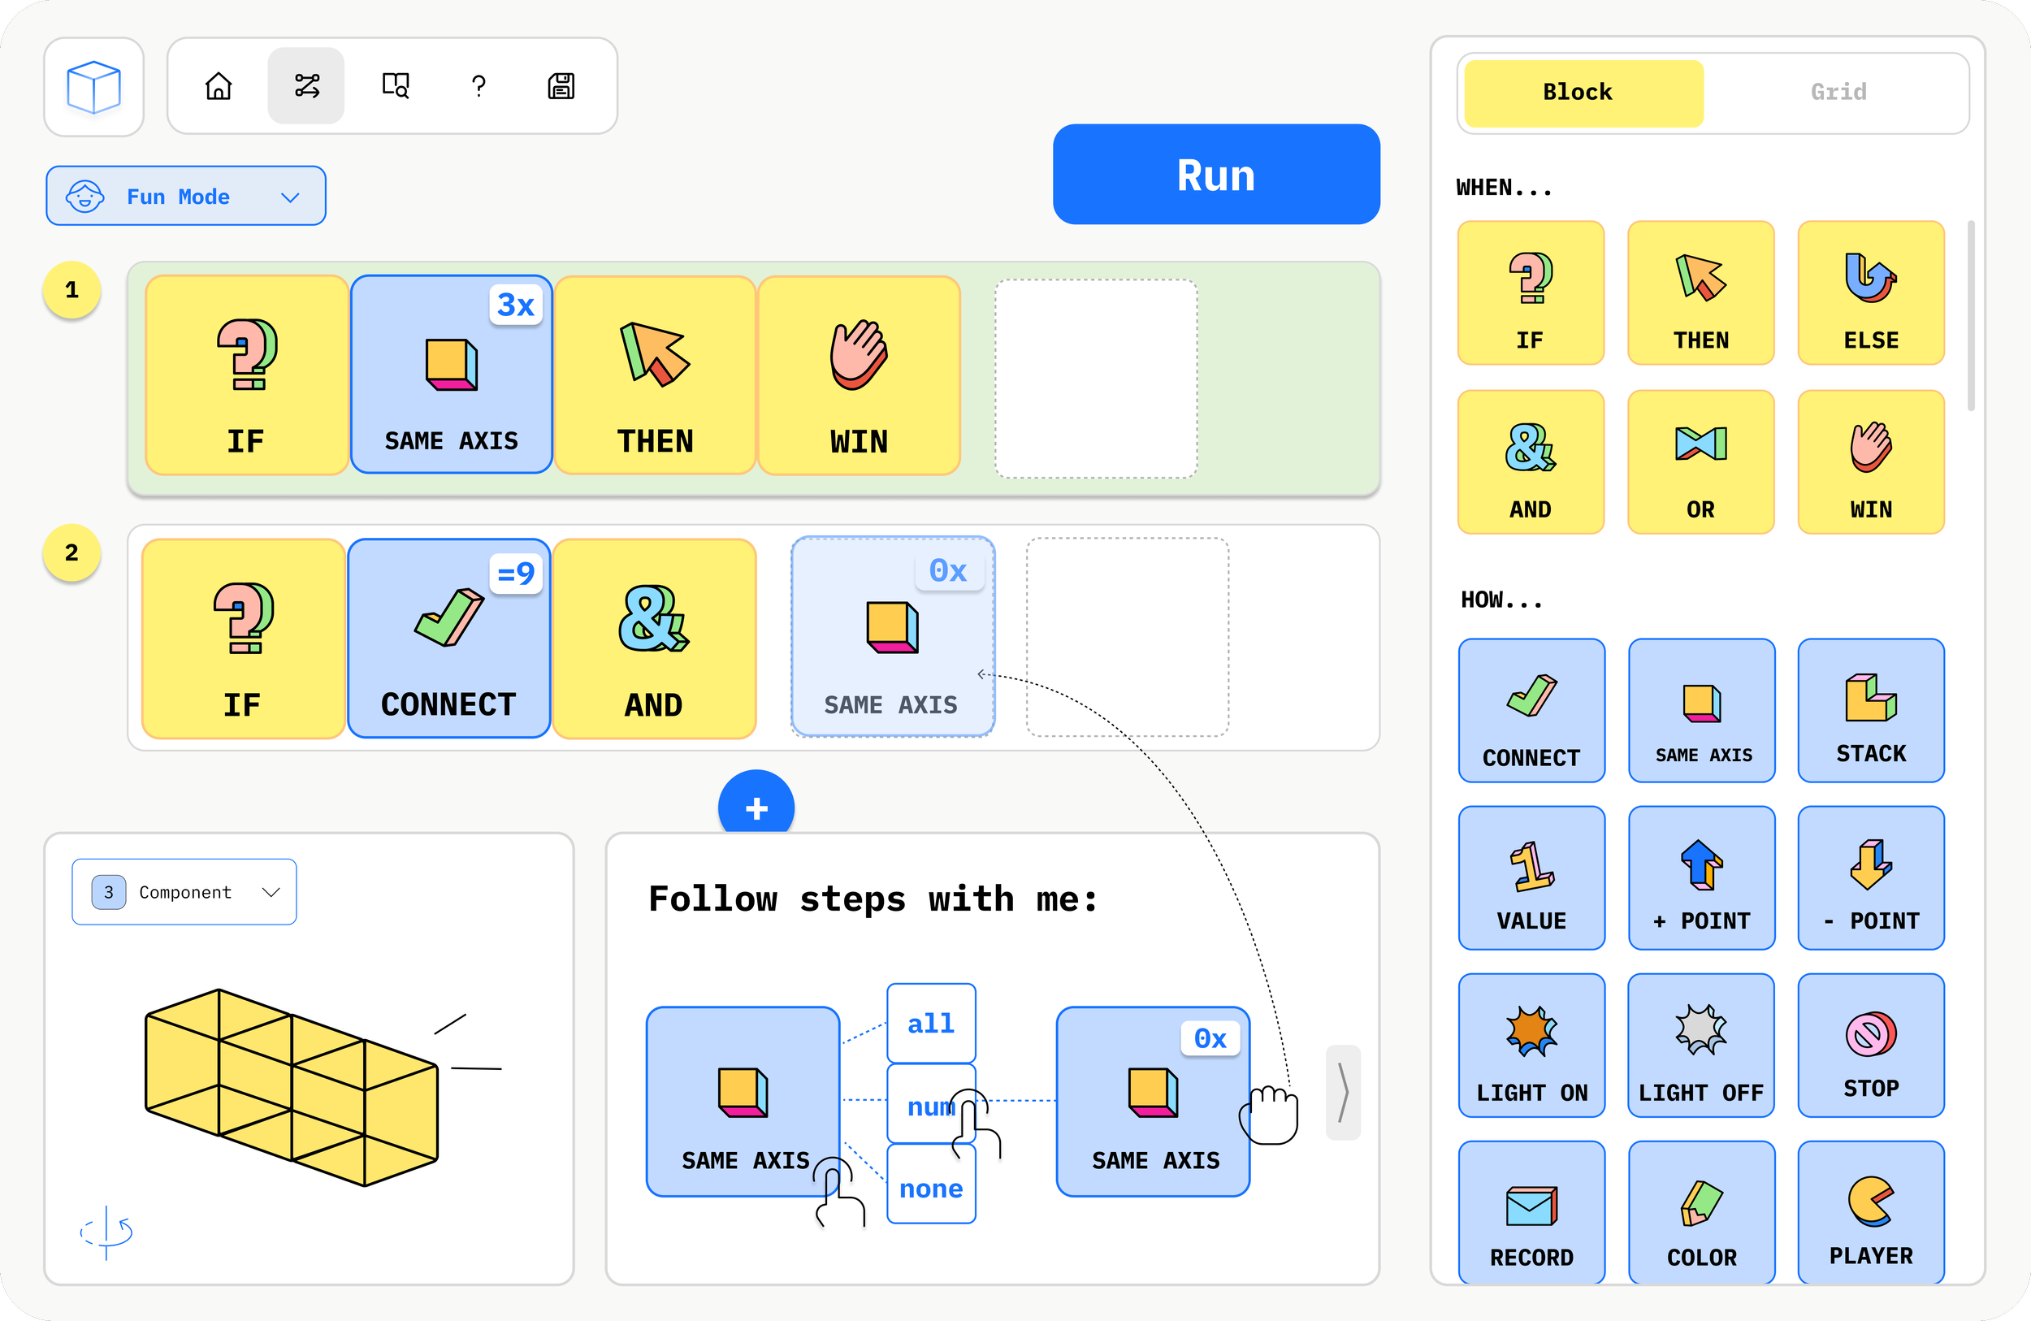Select the 'all' option box
2031x1321 pixels.
pyautogui.click(x=931, y=1023)
